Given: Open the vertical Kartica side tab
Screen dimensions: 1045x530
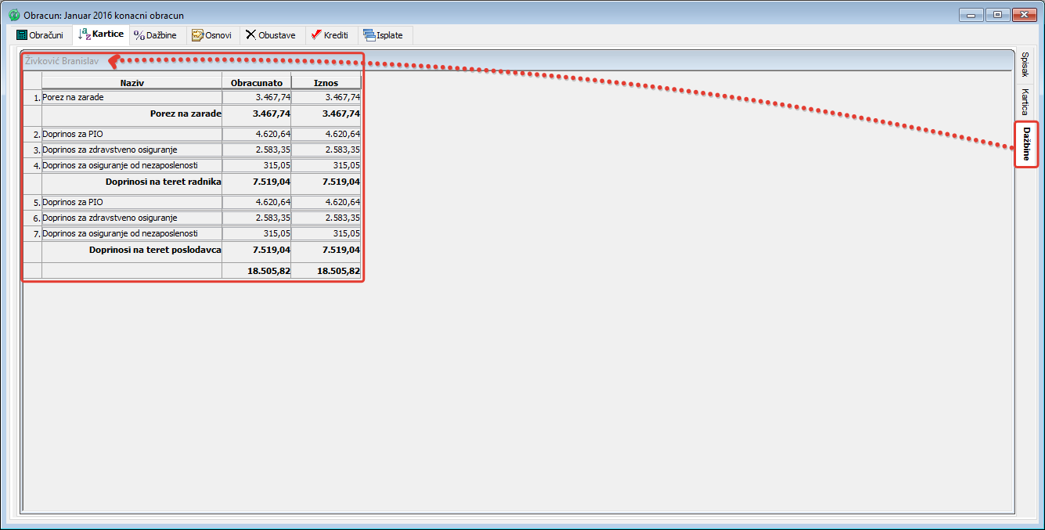Looking at the screenshot, I should pos(1025,102).
